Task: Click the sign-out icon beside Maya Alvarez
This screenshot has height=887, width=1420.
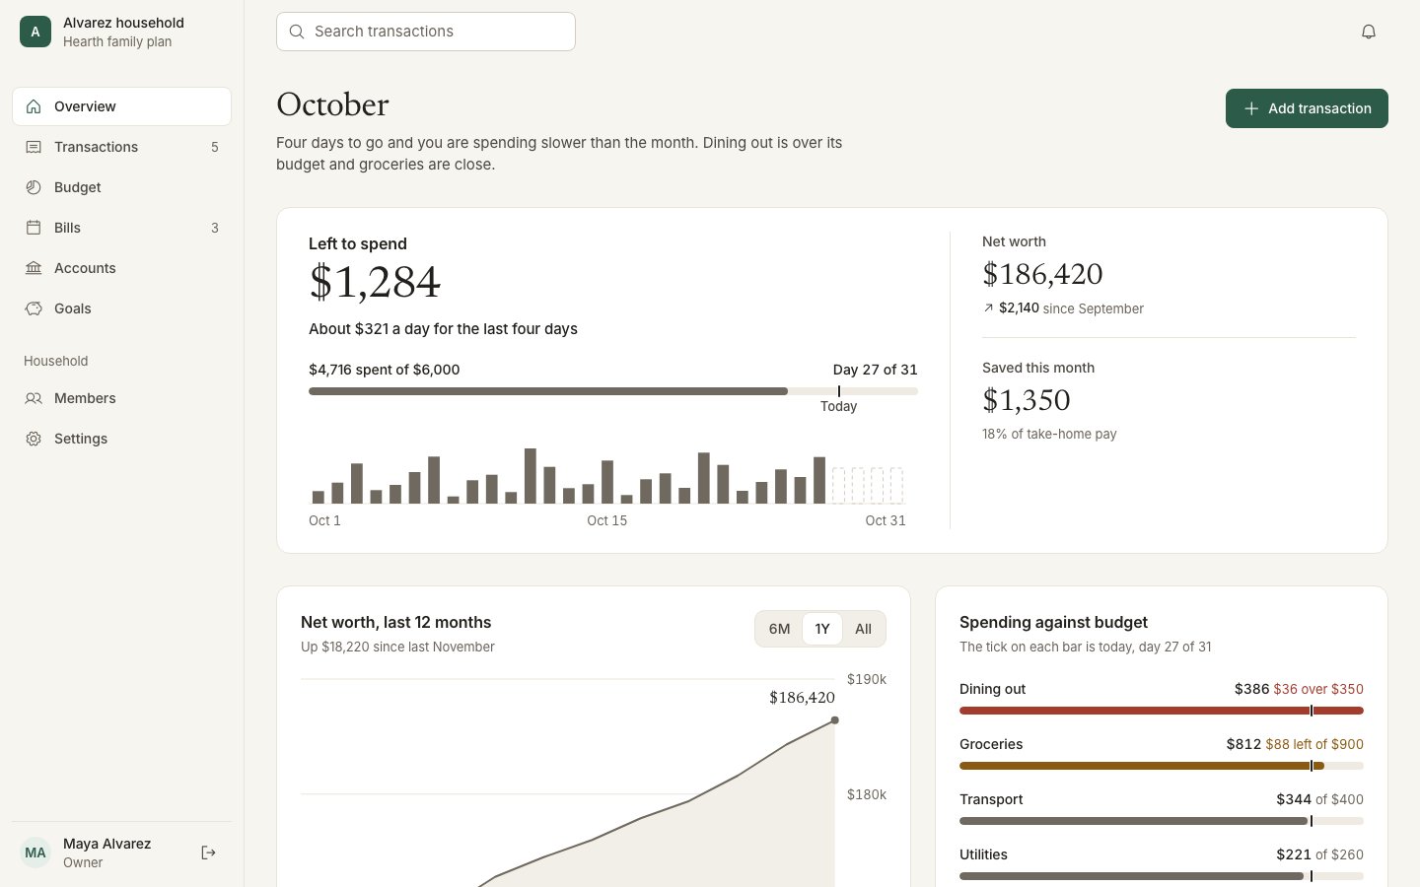Action: point(208,853)
